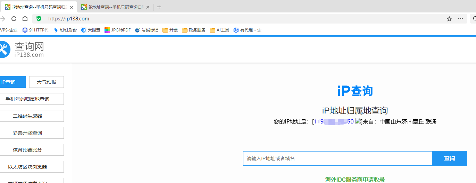
Task: Open the VPS-企业 bookmark
Action: click(9, 30)
